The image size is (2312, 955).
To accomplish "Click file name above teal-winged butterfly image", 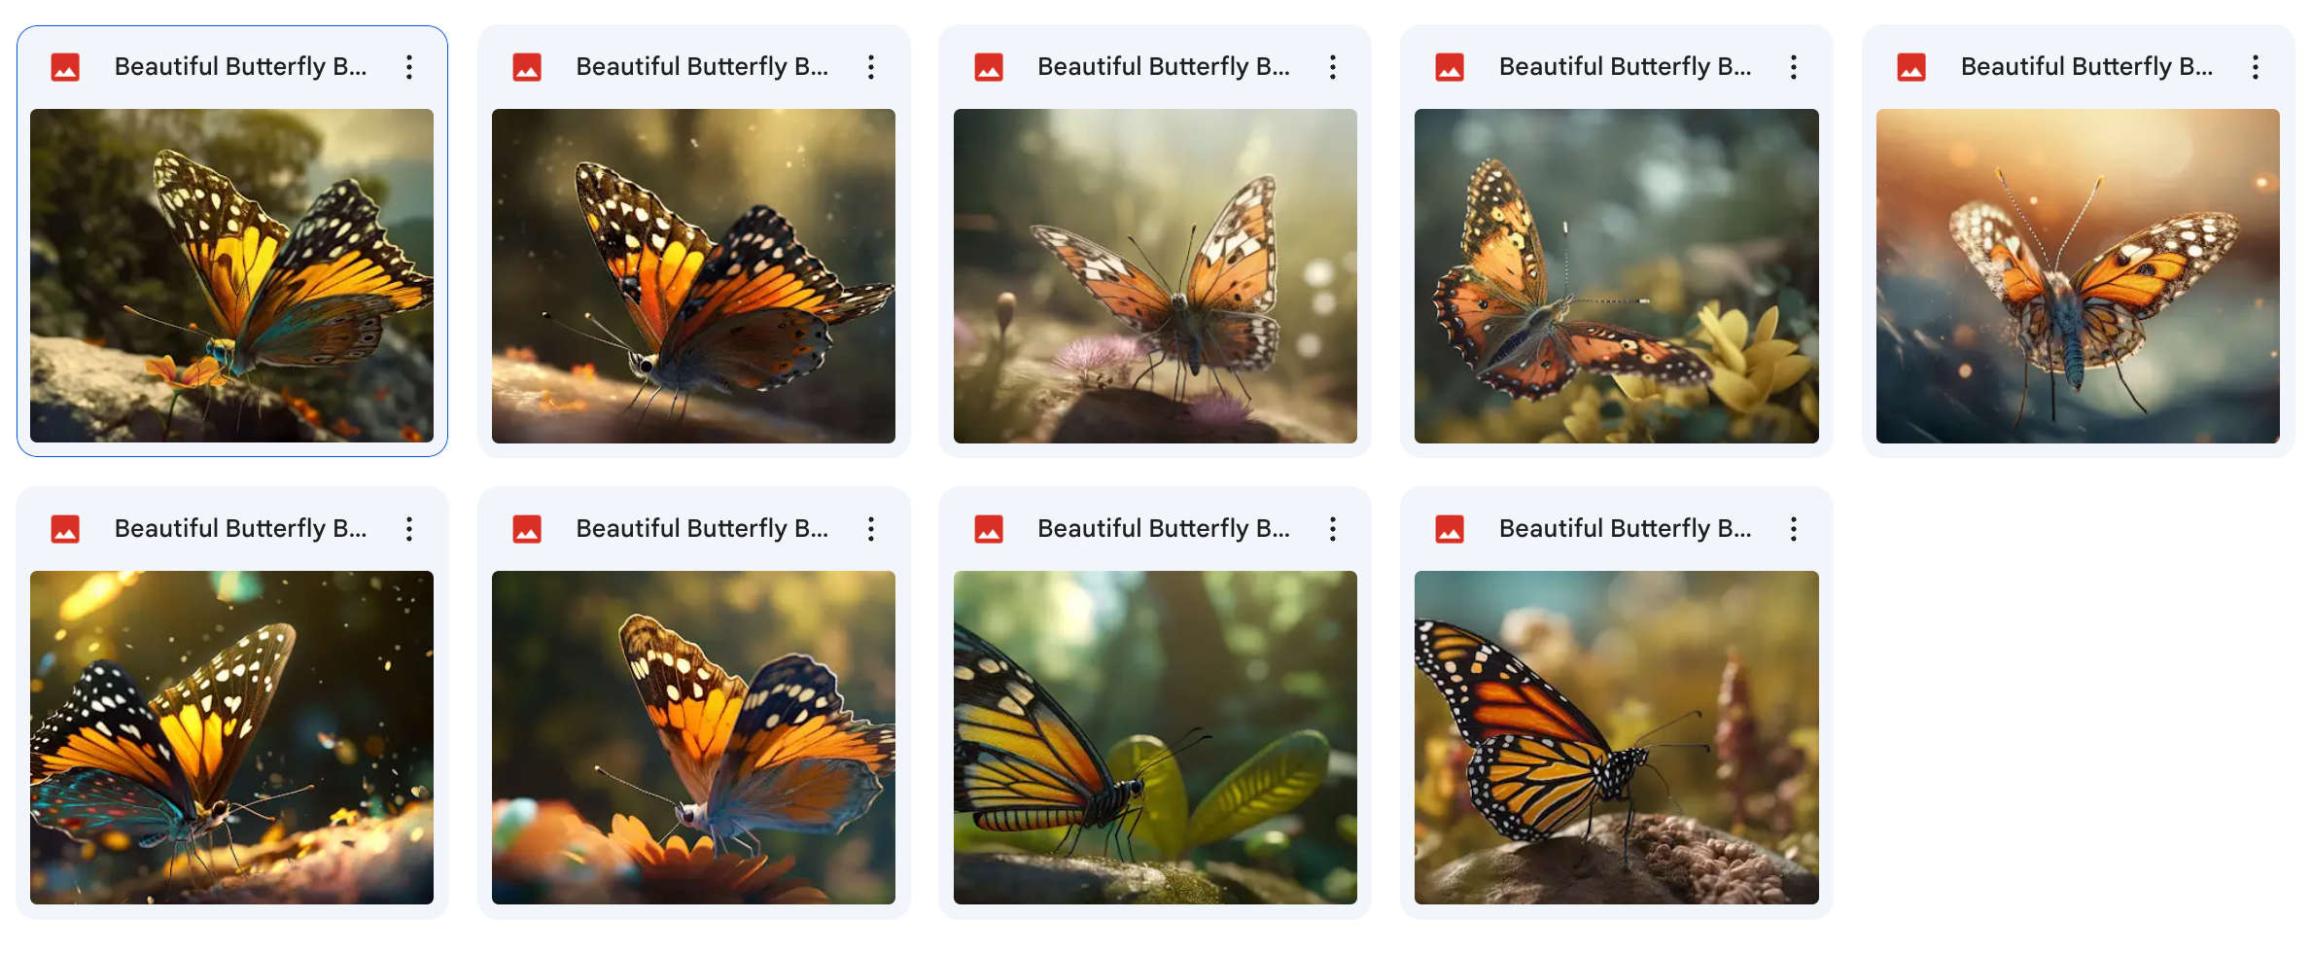I will 241,528.
